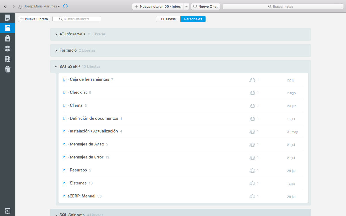Click the panel switch icon at bottom left
The width and height of the screenshot is (346, 216).
click(x=7, y=211)
